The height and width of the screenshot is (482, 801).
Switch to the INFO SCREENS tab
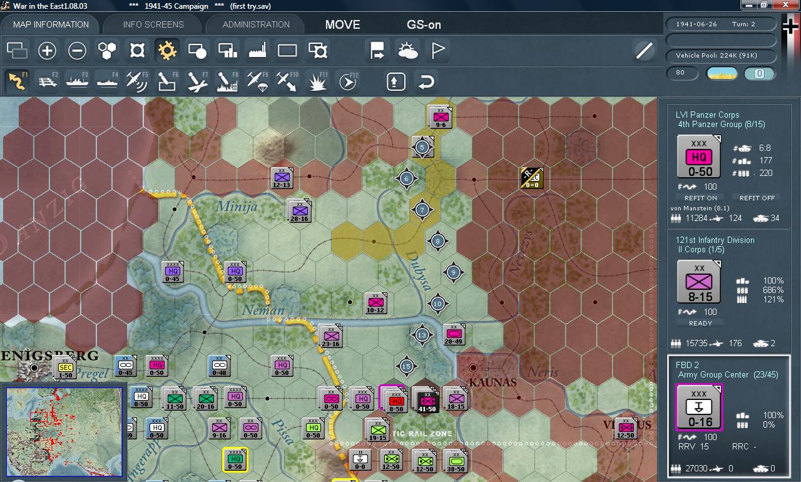[152, 24]
